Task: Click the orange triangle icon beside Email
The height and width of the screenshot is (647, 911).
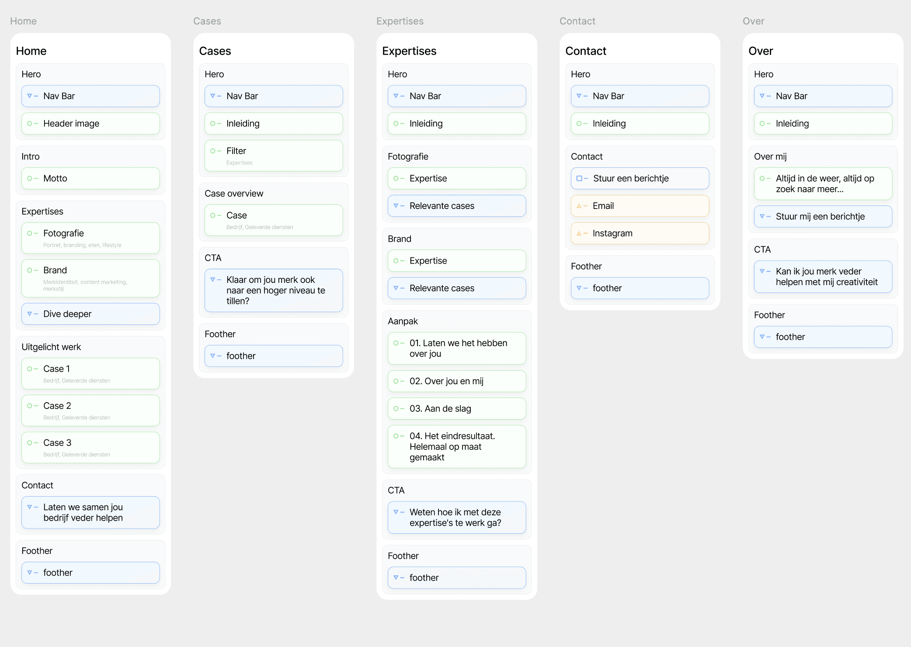Action: click(579, 206)
